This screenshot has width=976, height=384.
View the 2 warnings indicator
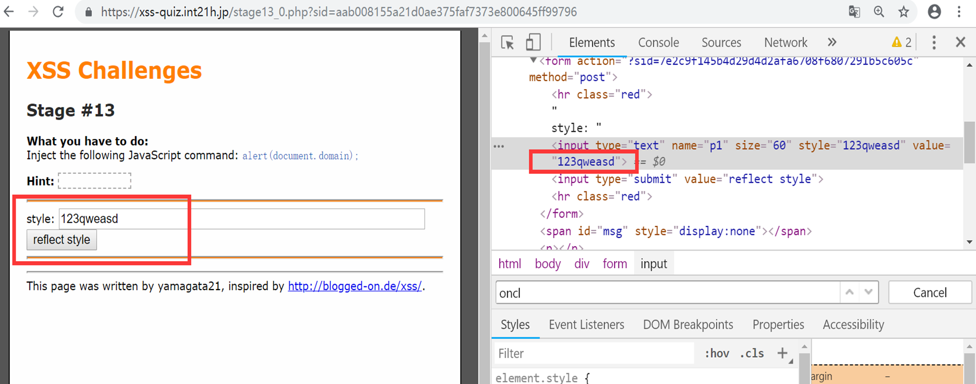pyautogui.click(x=901, y=42)
